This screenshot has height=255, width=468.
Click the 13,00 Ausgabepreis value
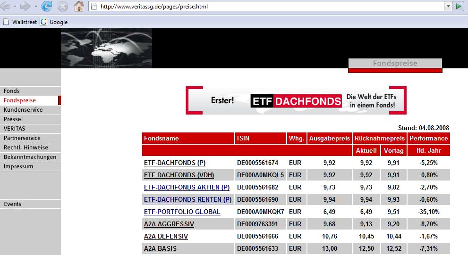[x=330, y=248]
